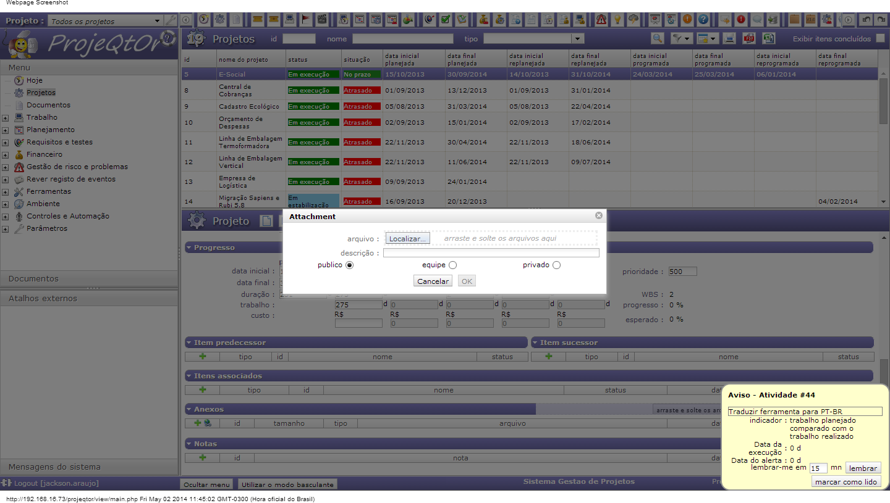This screenshot has height=503, width=890.
Task: Enable 'Exibir itens concluídos' checkbox
Action: pyautogui.click(x=881, y=39)
